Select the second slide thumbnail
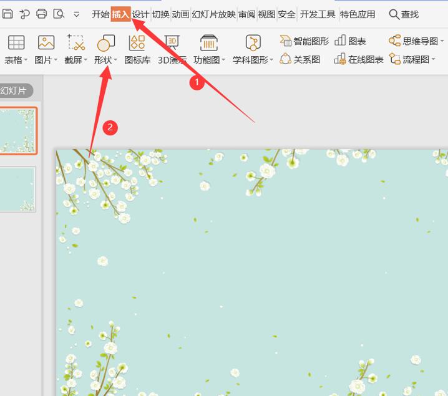 click(x=17, y=189)
